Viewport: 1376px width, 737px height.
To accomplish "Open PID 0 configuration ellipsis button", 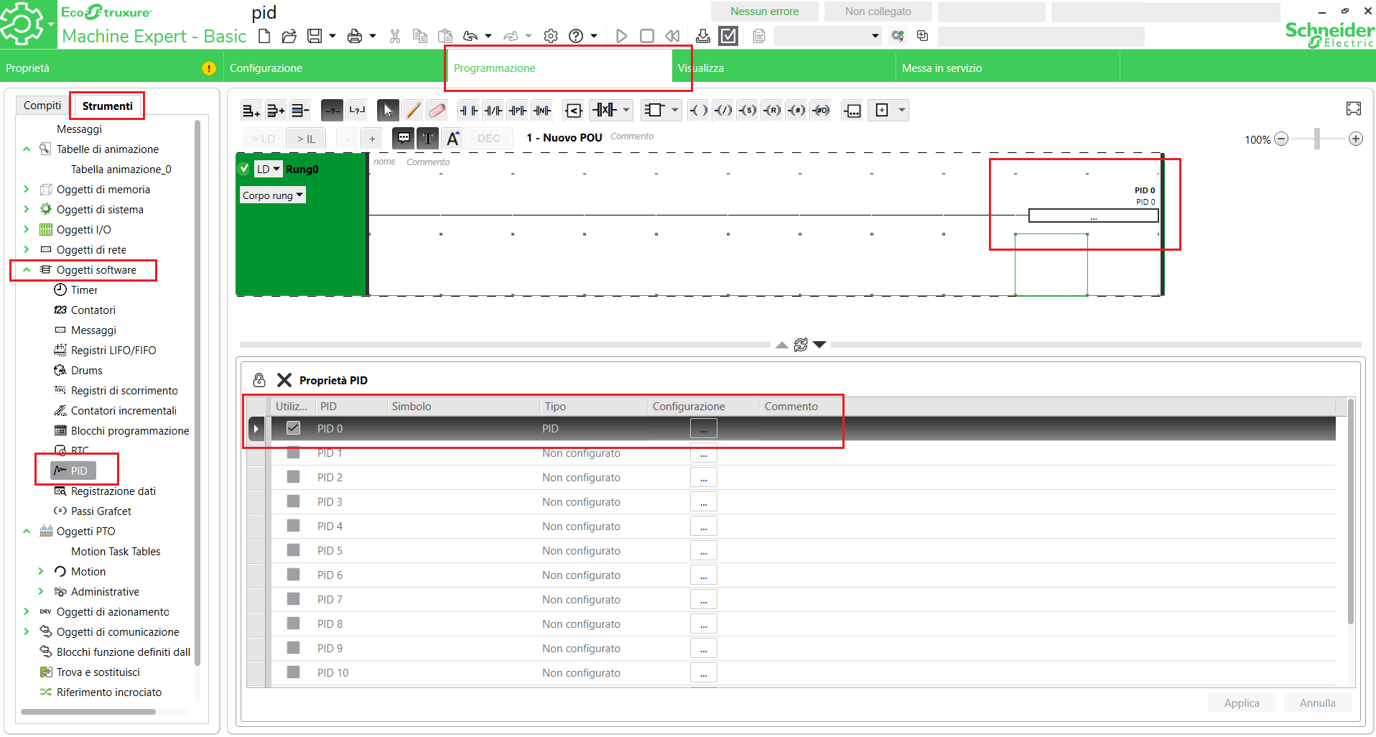I will (704, 429).
